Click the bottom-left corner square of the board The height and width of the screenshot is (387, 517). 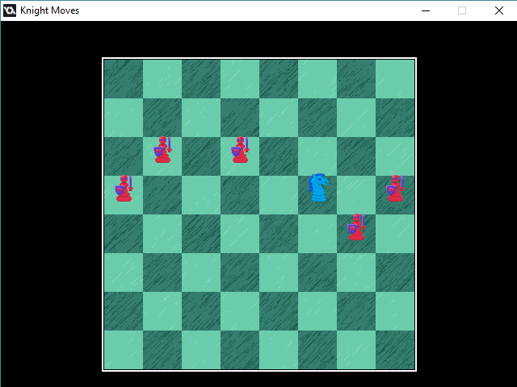pos(124,350)
